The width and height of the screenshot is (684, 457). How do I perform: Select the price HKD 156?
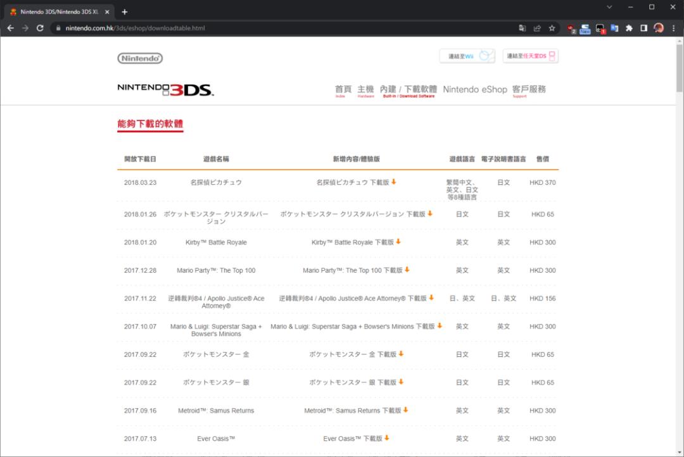tap(543, 298)
